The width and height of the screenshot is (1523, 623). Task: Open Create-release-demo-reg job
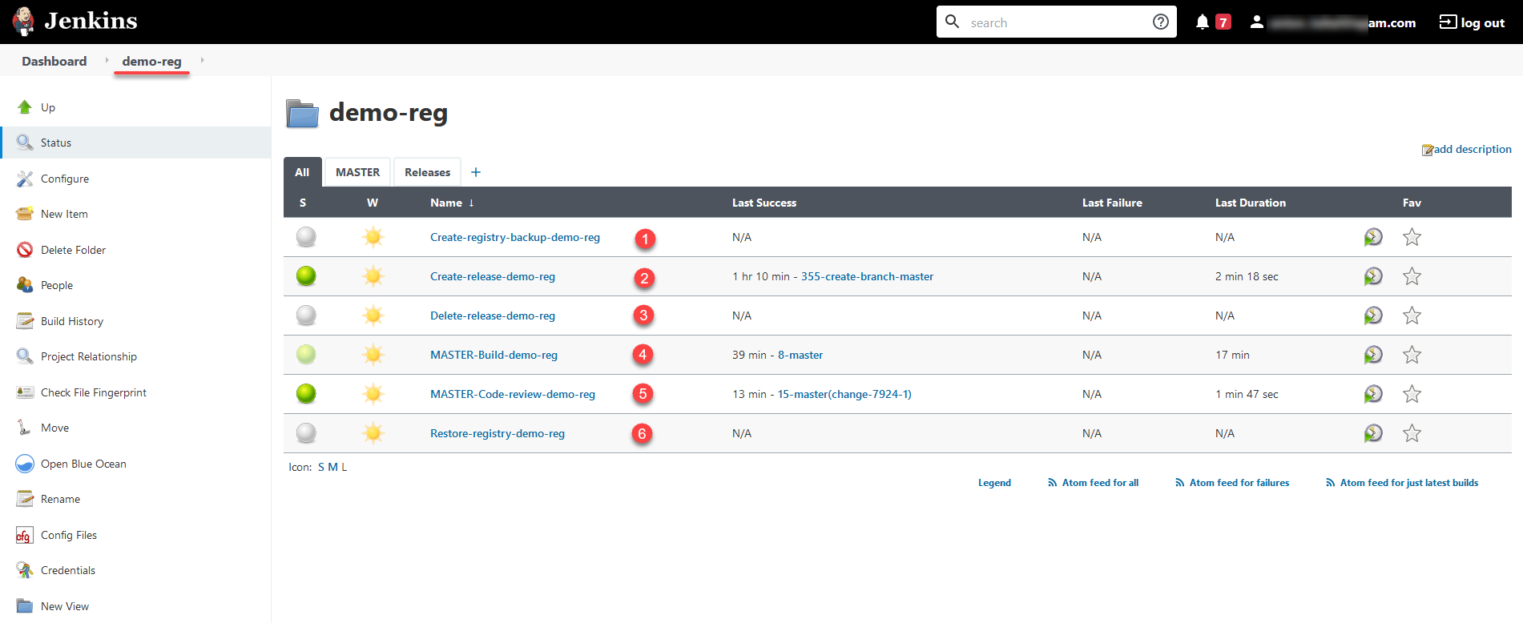click(493, 276)
